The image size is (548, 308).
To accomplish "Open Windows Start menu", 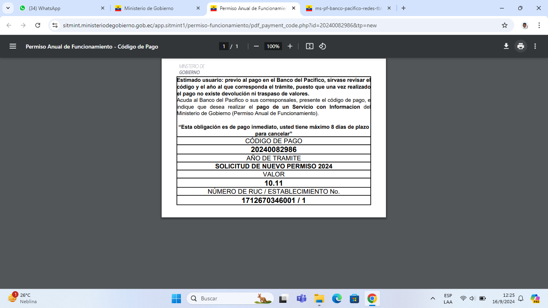I will [176, 298].
